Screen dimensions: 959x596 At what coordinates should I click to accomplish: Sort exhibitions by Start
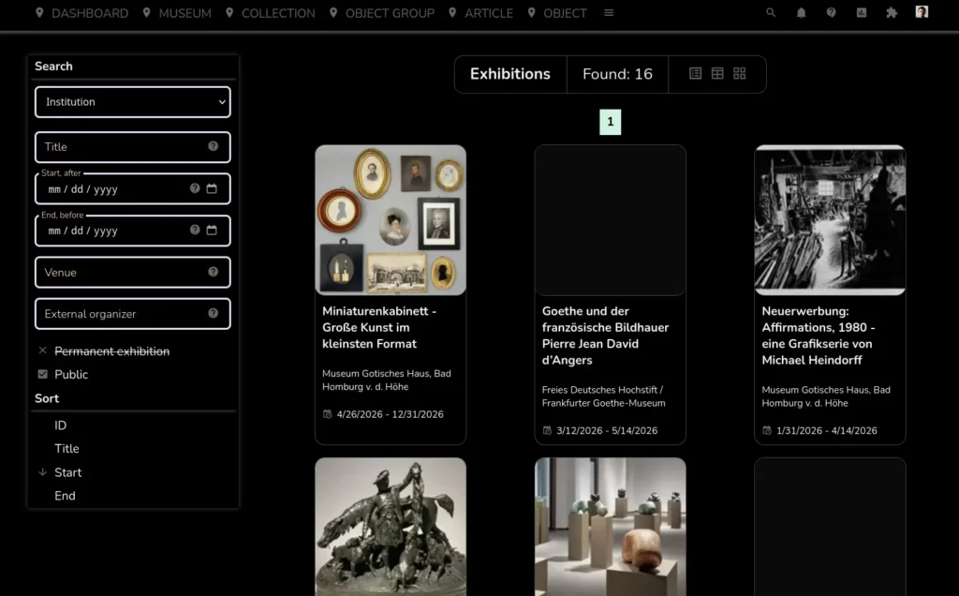coord(67,472)
